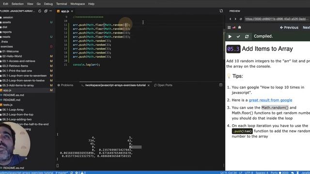Click the sync changes icon in status bar
This screenshot has height=174, width=310.
72,173
